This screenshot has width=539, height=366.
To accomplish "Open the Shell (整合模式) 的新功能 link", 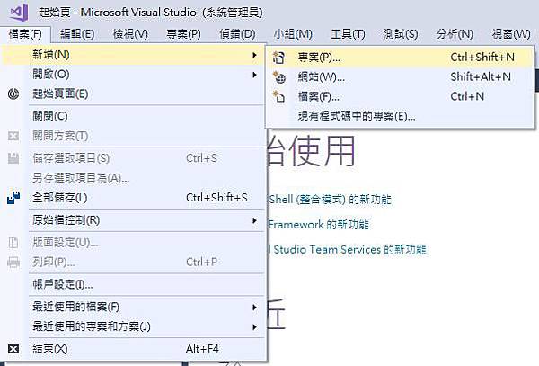I will pyautogui.click(x=330, y=200).
